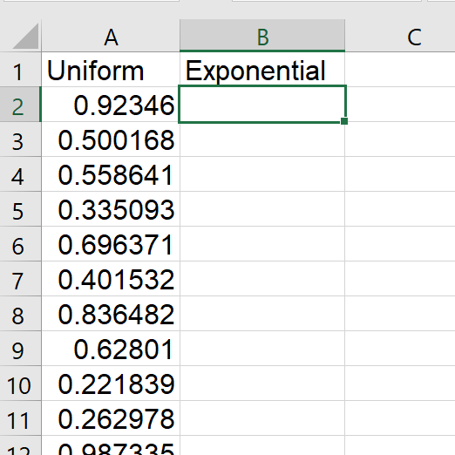Viewport: 455px width, 455px height.
Task: Click empty cell B3 below selection
Action: point(262,139)
